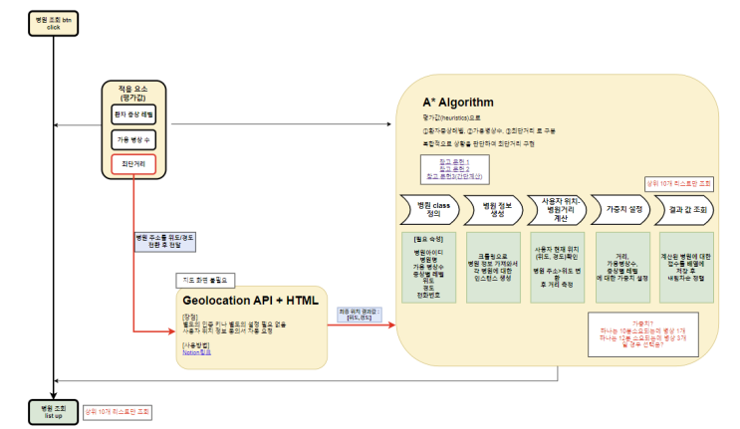Image resolution: width=740 pixels, height=429 pixels.
Task: Select the red '가중치?' question note
Action: pos(643,334)
